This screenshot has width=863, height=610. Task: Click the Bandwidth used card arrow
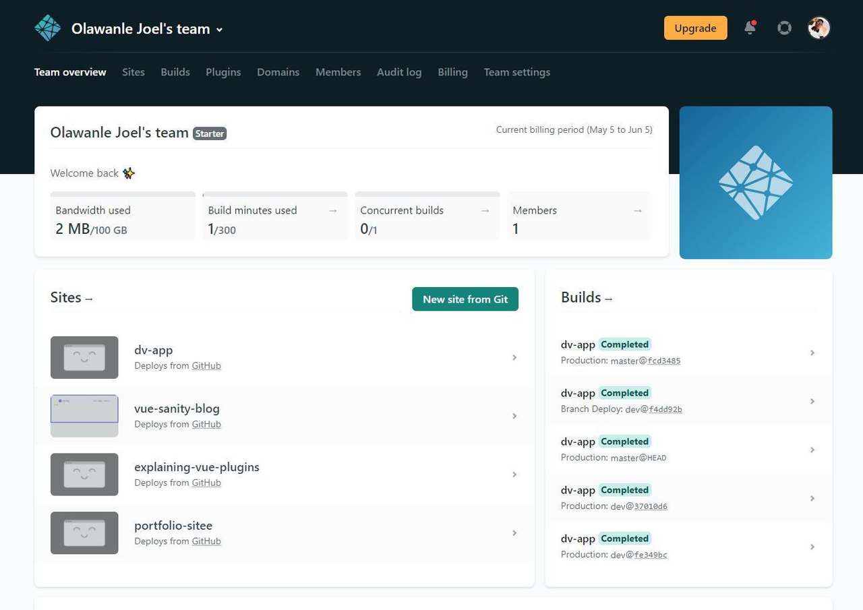(180, 210)
